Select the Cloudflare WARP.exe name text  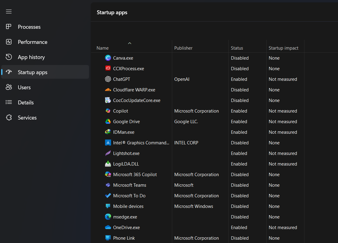pyautogui.click(x=134, y=90)
